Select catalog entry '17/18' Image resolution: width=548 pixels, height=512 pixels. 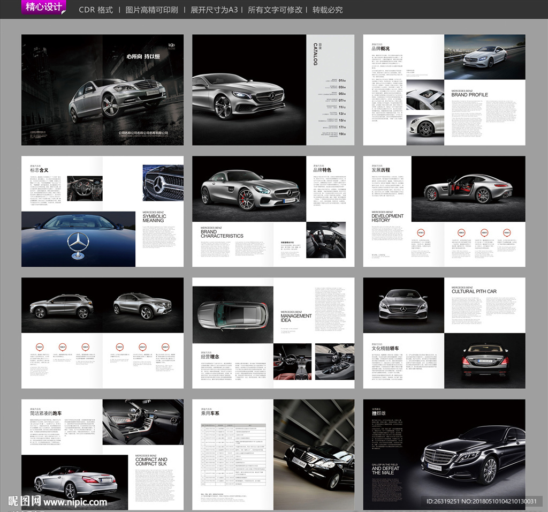[x=342, y=127]
